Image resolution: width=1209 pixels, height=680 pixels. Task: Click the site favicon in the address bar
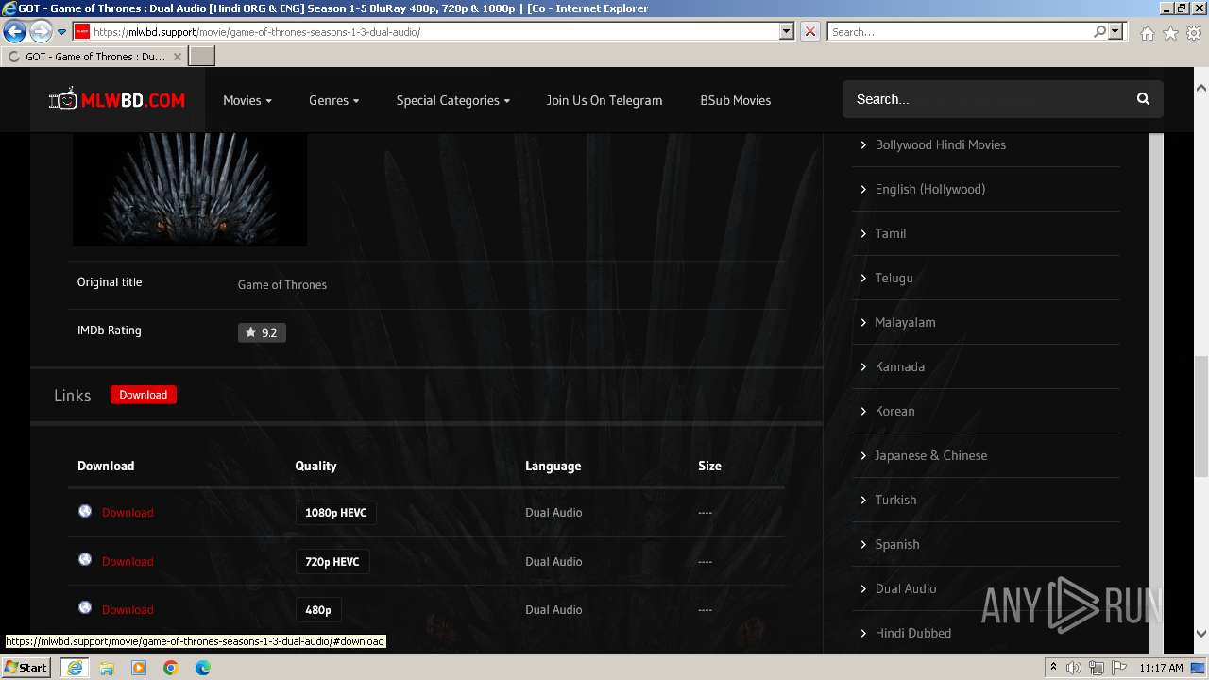tap(82, 31)
